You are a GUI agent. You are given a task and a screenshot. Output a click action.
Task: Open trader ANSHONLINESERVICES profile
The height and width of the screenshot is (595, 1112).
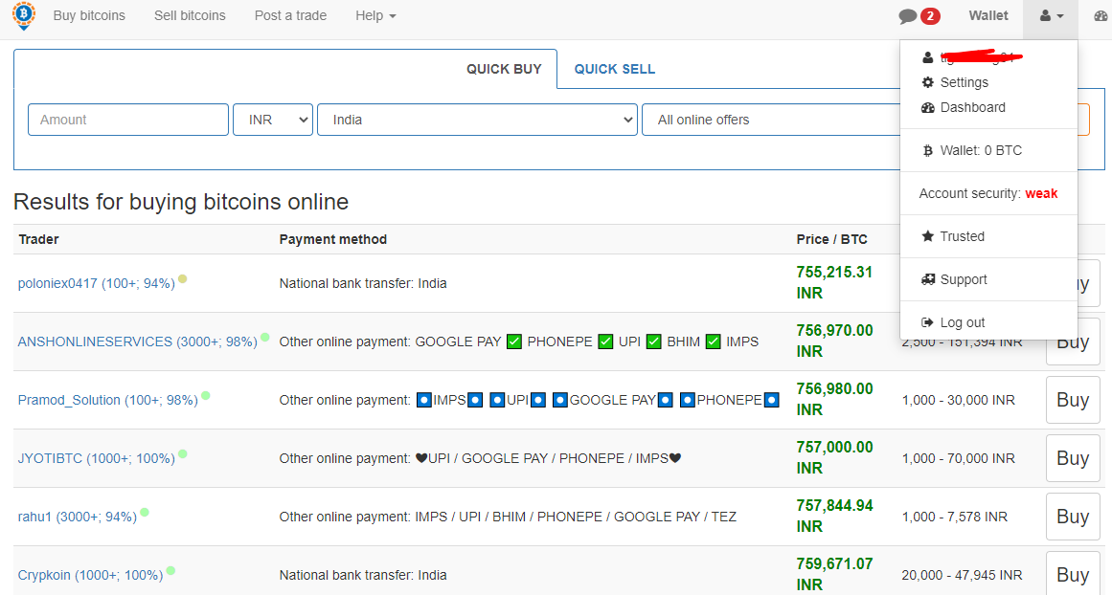[138, 342]
